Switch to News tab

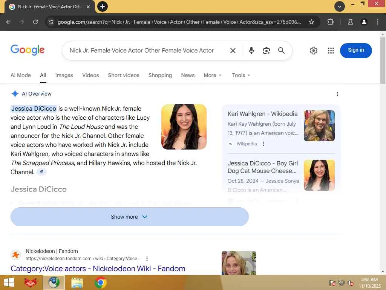click(188, 75)
